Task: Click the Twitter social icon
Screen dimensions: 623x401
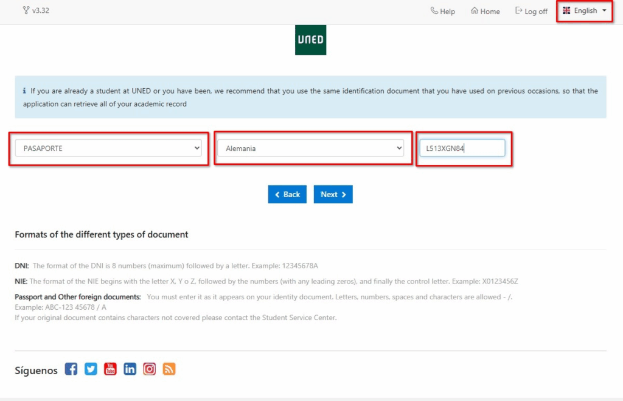Action: (x=91, y=369)
